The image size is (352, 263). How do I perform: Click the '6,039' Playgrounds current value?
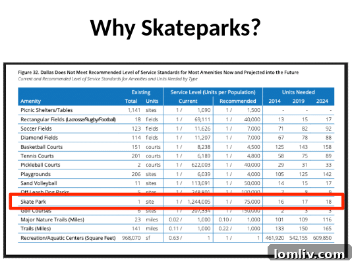coord(204,174)
